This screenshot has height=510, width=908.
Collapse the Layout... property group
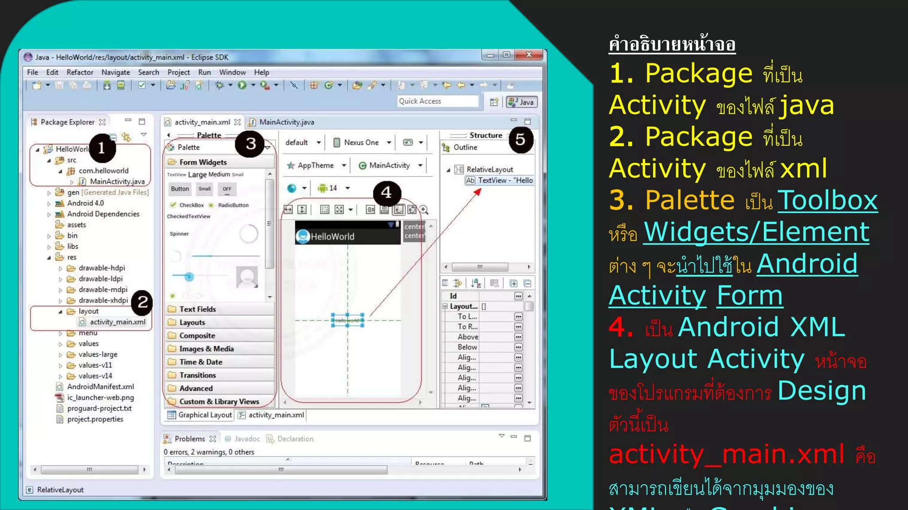point(445,306)
